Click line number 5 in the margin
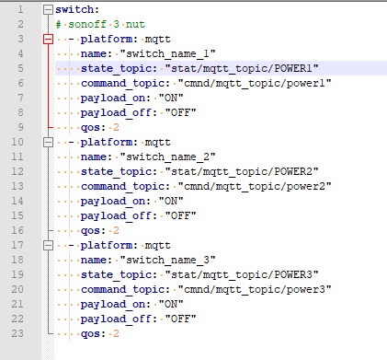 (20, 68)
